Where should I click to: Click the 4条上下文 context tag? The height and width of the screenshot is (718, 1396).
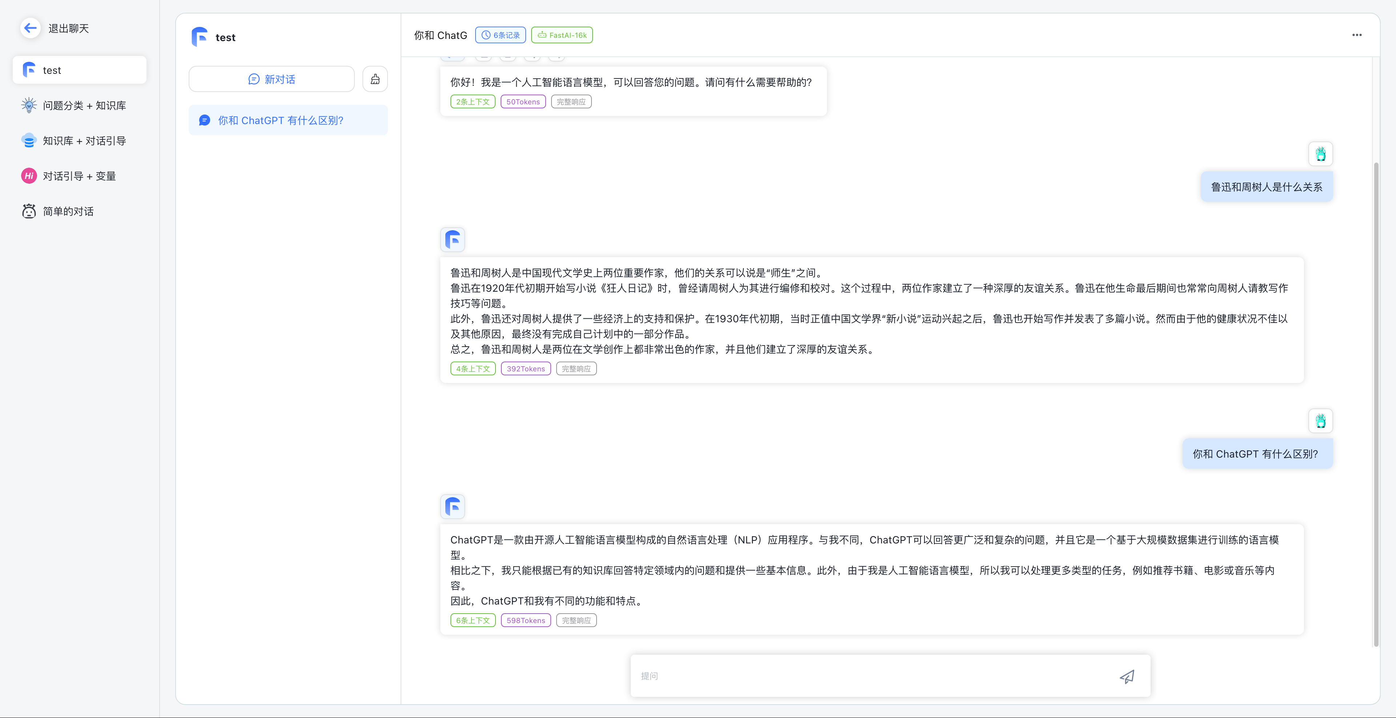[x=473, y=369]
